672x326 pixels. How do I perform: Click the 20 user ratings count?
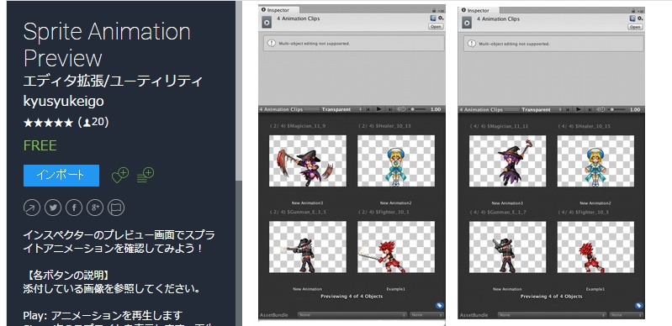coord(94,123)
